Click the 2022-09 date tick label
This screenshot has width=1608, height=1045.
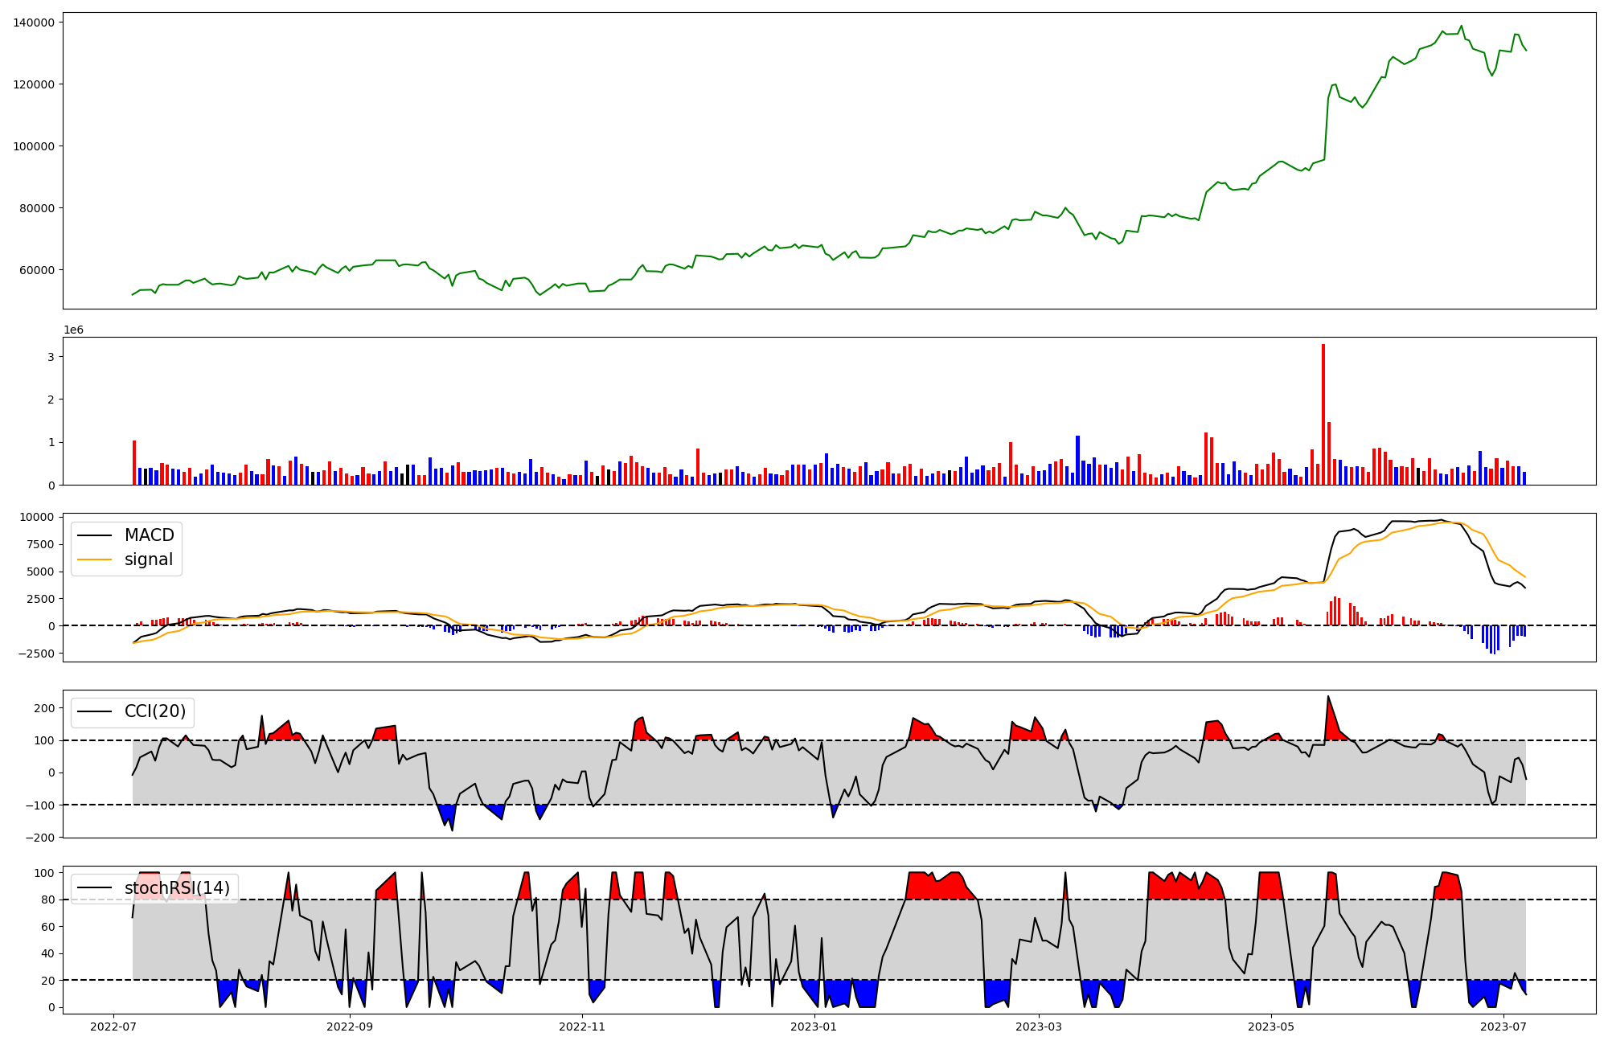tap(351, 1027)
